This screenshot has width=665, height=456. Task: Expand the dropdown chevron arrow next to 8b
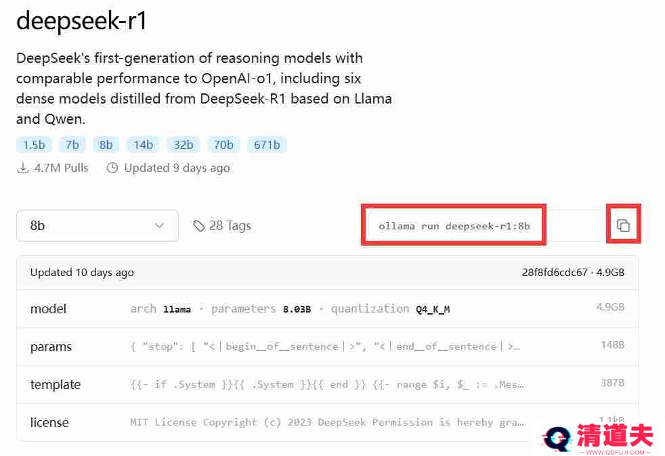point(159,225)
